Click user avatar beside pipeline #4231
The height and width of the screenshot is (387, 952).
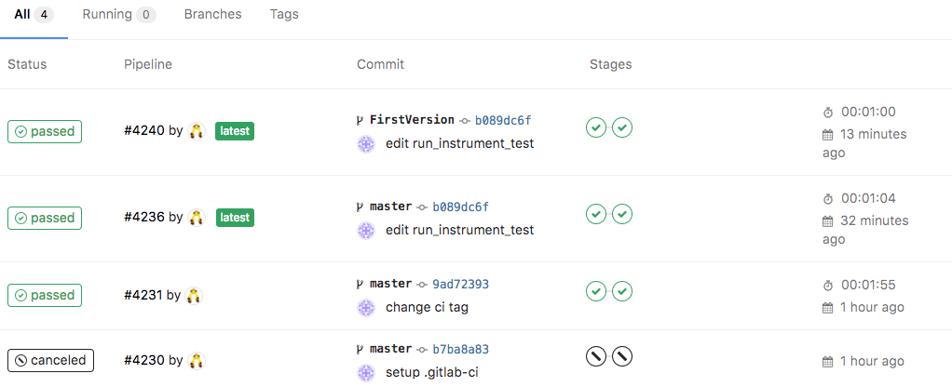tap(194, 296)
